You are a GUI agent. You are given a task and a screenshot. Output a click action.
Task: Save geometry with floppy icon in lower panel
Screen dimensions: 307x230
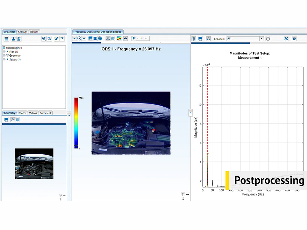[x=6, y=120]
